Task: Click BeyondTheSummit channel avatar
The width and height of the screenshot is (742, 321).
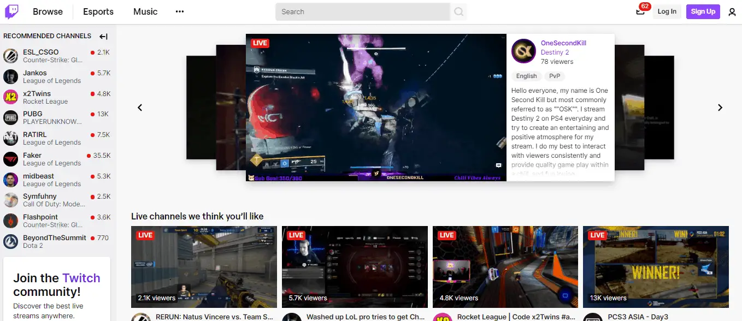Action: (x=10, y=241)
